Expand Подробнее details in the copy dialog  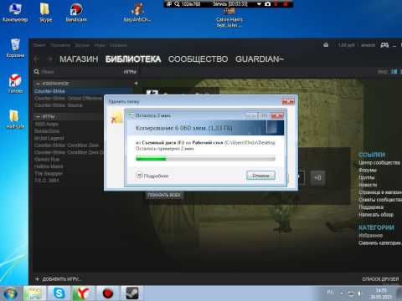[152, 176]
